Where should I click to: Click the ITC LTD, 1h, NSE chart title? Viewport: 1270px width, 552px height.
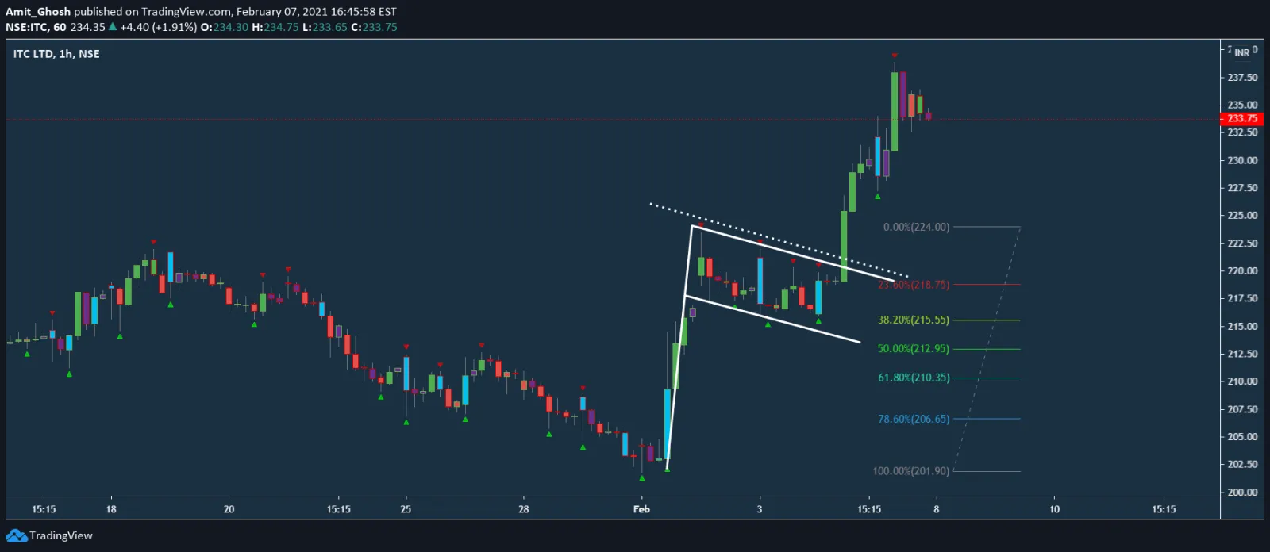point(56,54)
